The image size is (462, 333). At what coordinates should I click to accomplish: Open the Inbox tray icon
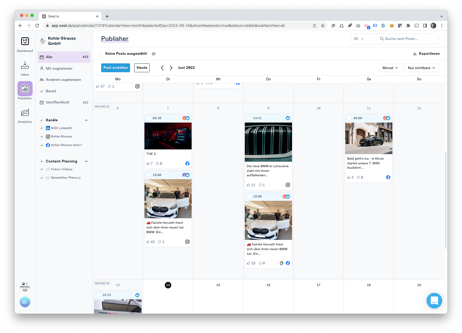point(25,65)
